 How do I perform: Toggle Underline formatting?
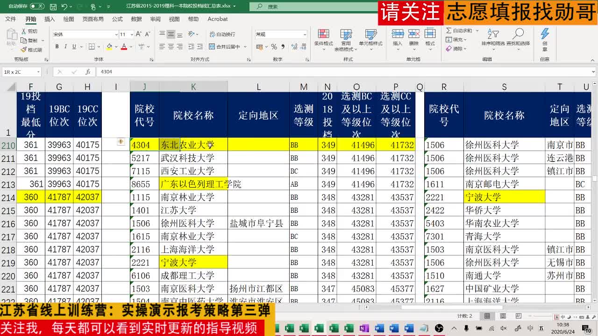[74, 47]
